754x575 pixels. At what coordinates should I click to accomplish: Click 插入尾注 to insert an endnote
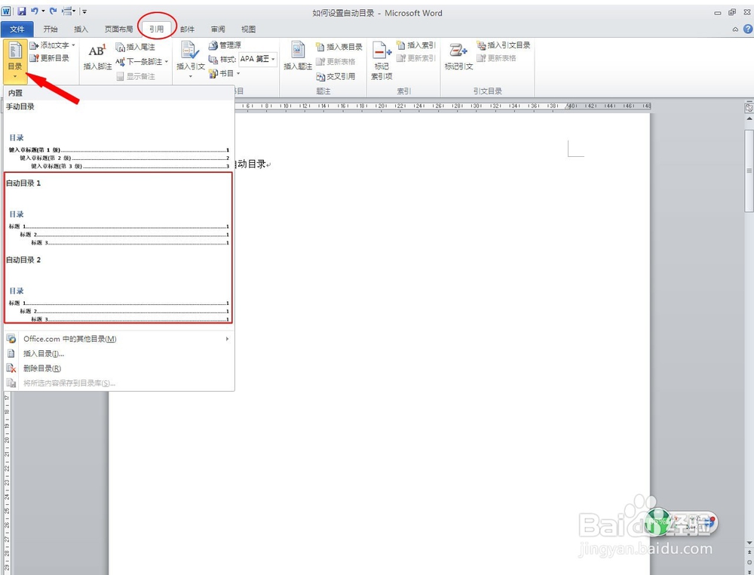(136, 47)
